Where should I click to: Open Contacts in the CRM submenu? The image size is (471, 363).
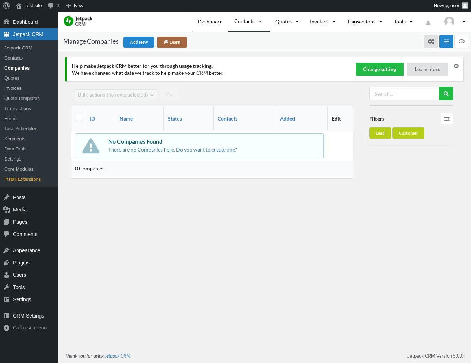[x=29, y=58]
